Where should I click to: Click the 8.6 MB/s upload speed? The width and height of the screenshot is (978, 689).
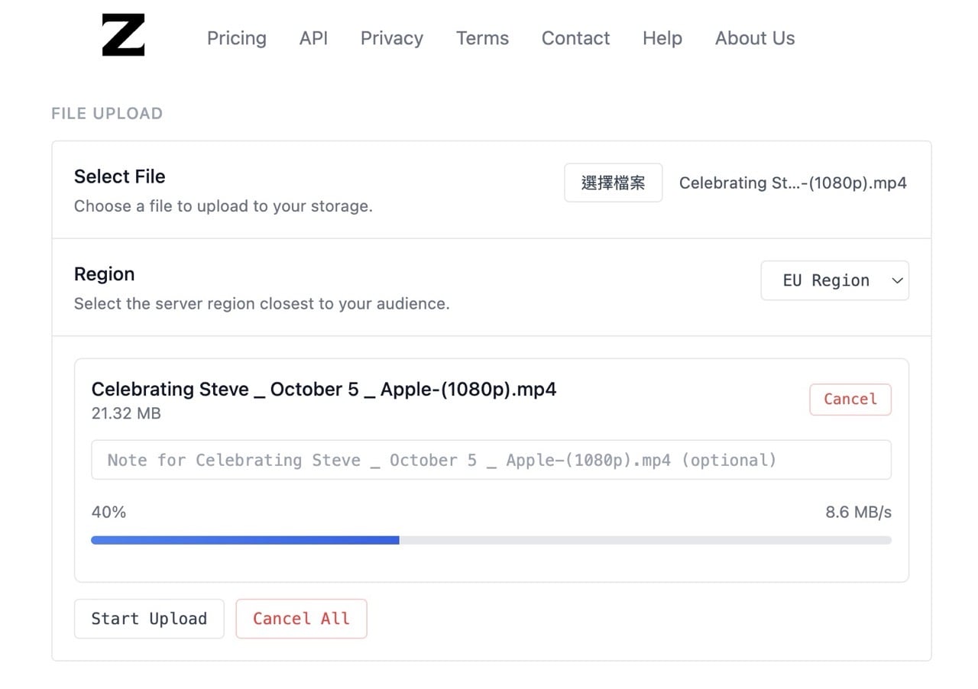[x=857, y=512]
